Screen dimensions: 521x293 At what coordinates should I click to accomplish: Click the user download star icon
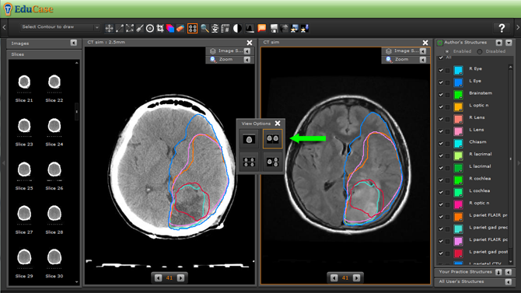pos(305,29)
